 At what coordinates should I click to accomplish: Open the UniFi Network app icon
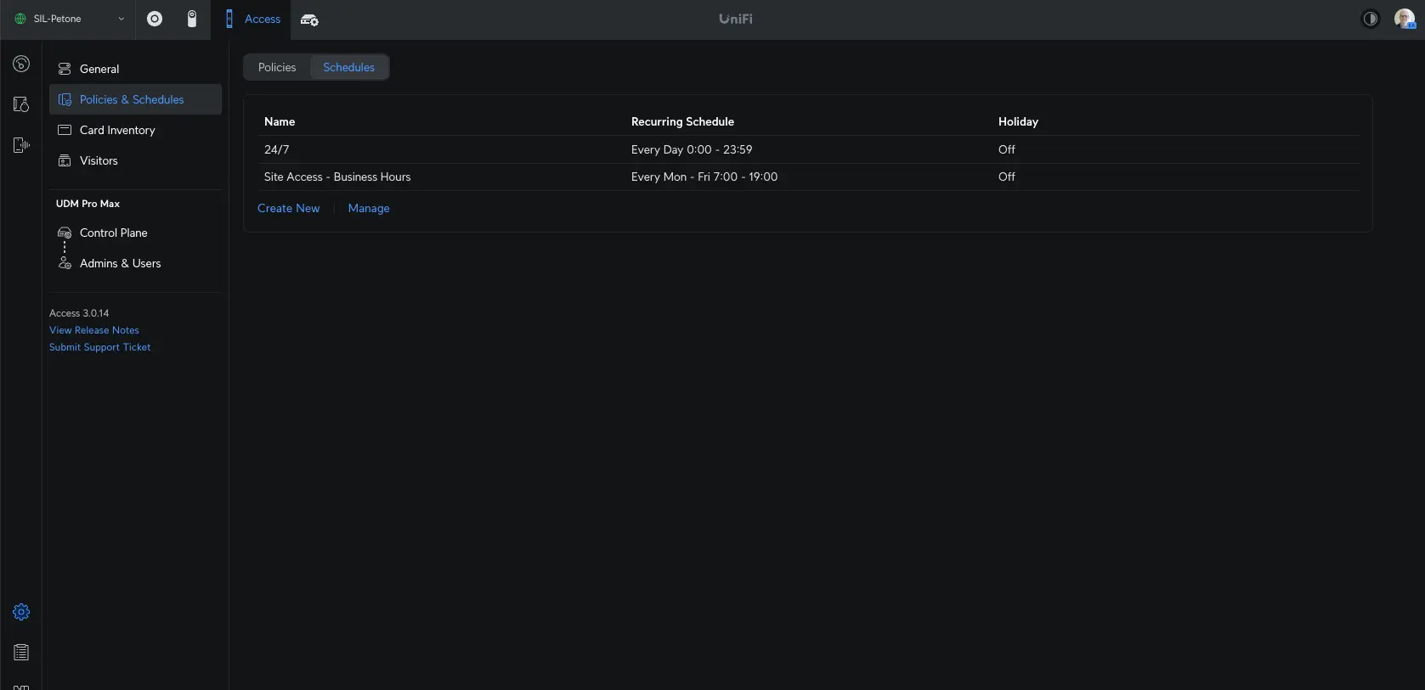(x=155, y=19)
